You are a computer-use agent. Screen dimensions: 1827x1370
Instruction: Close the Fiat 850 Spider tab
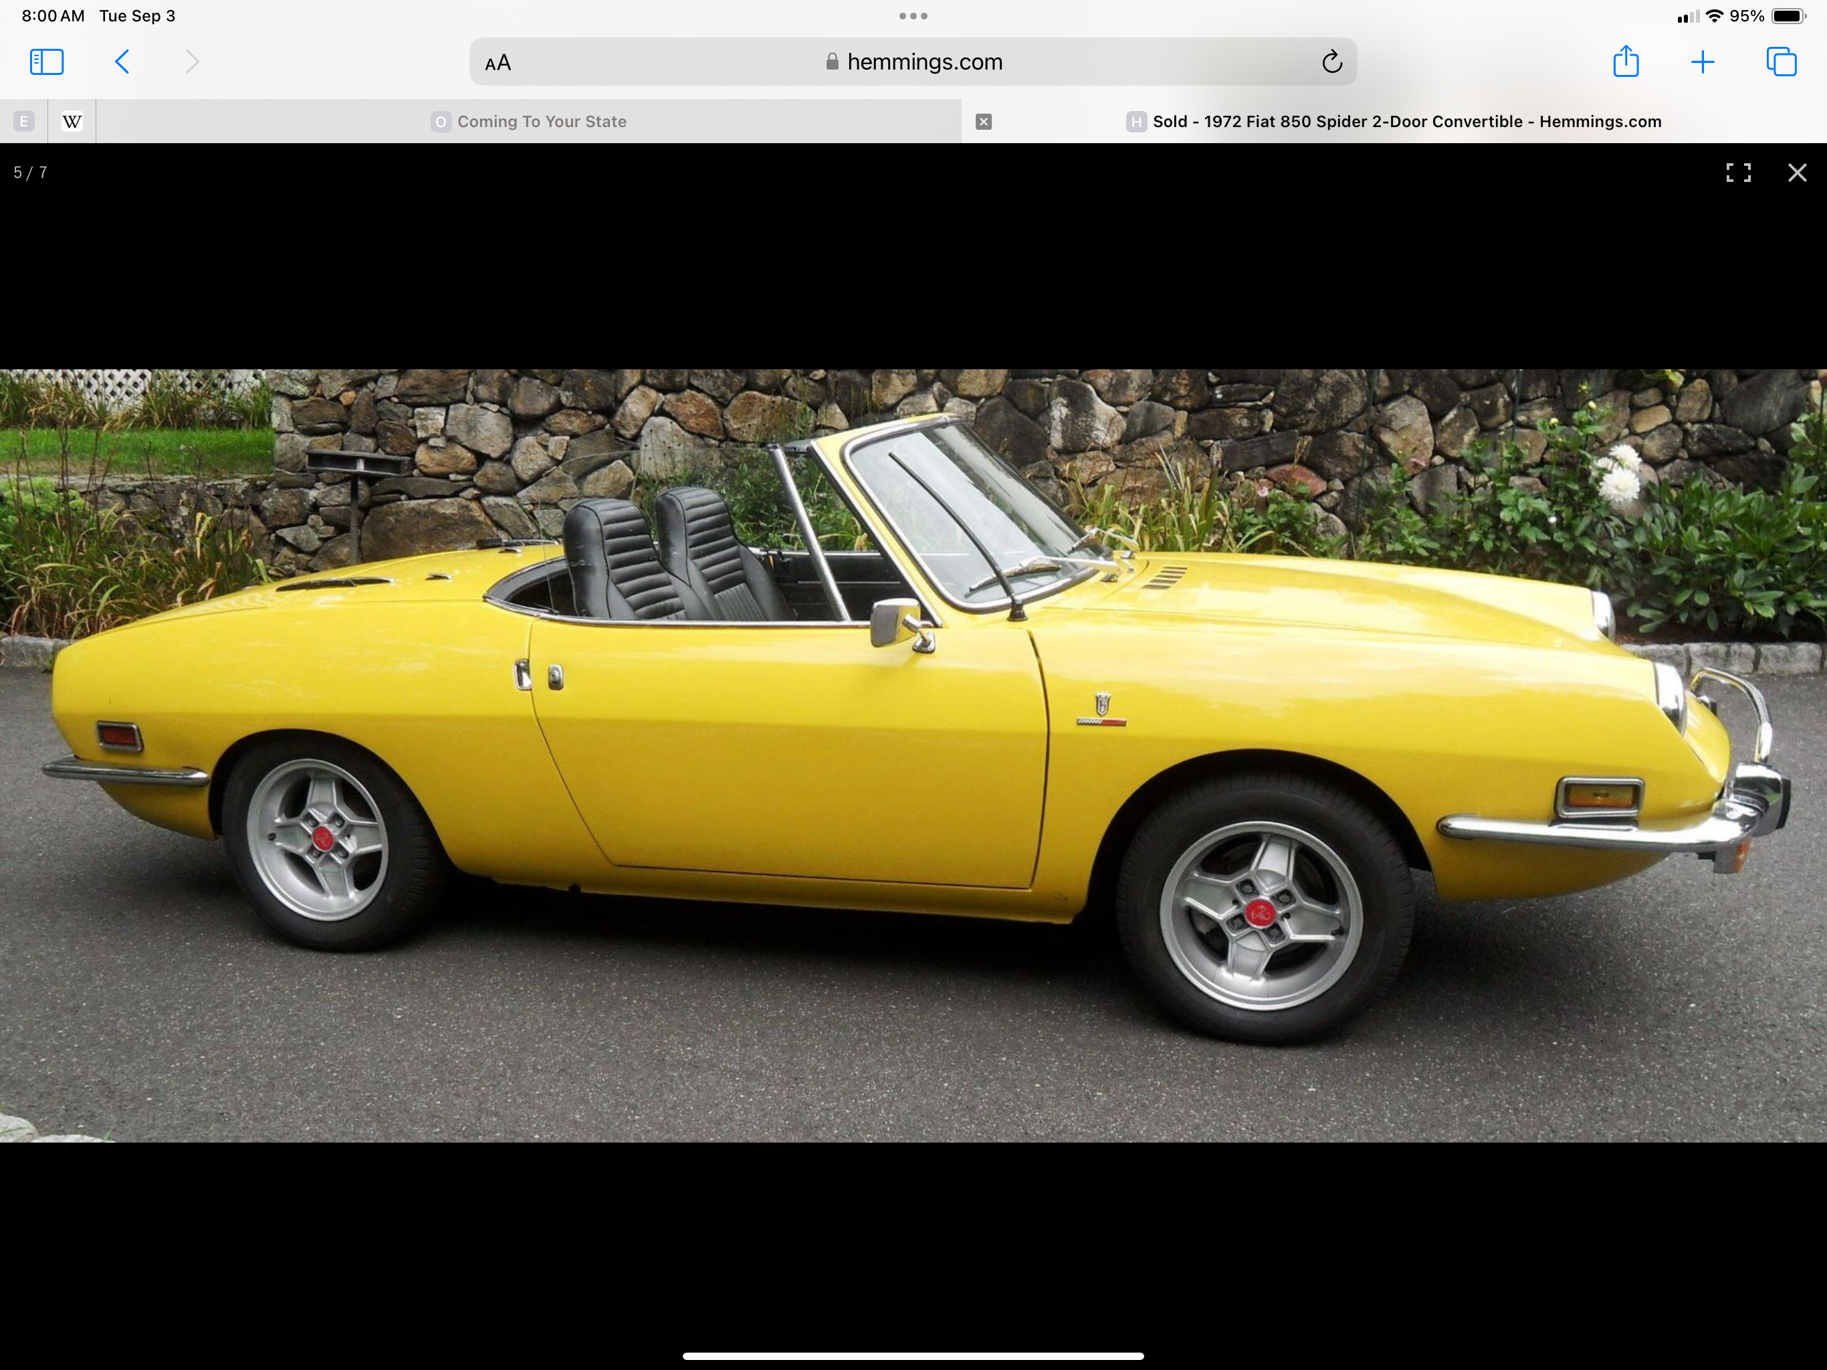(x=983, y=122)
